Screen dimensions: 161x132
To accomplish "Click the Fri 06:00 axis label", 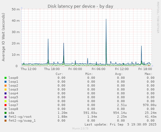I will point(98,69).
